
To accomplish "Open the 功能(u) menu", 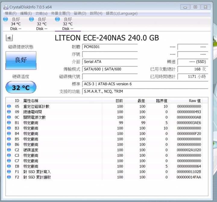I will [42, 13].
